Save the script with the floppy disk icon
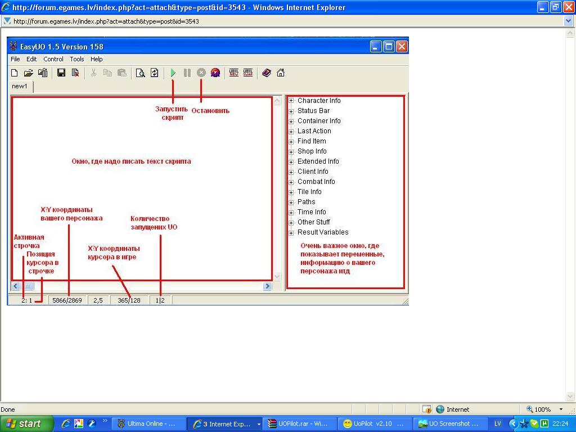This screenshot has width=576, height=432. click(61, 73)
